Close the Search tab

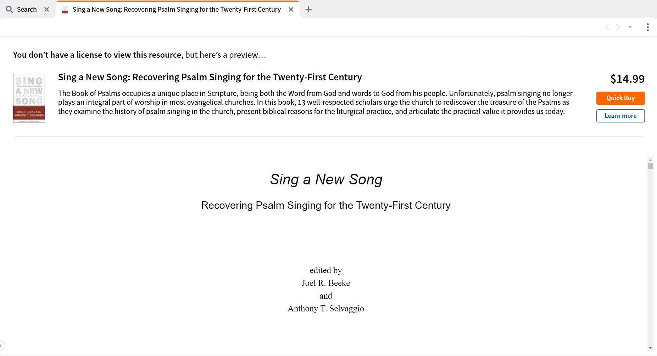coord(46,10)
